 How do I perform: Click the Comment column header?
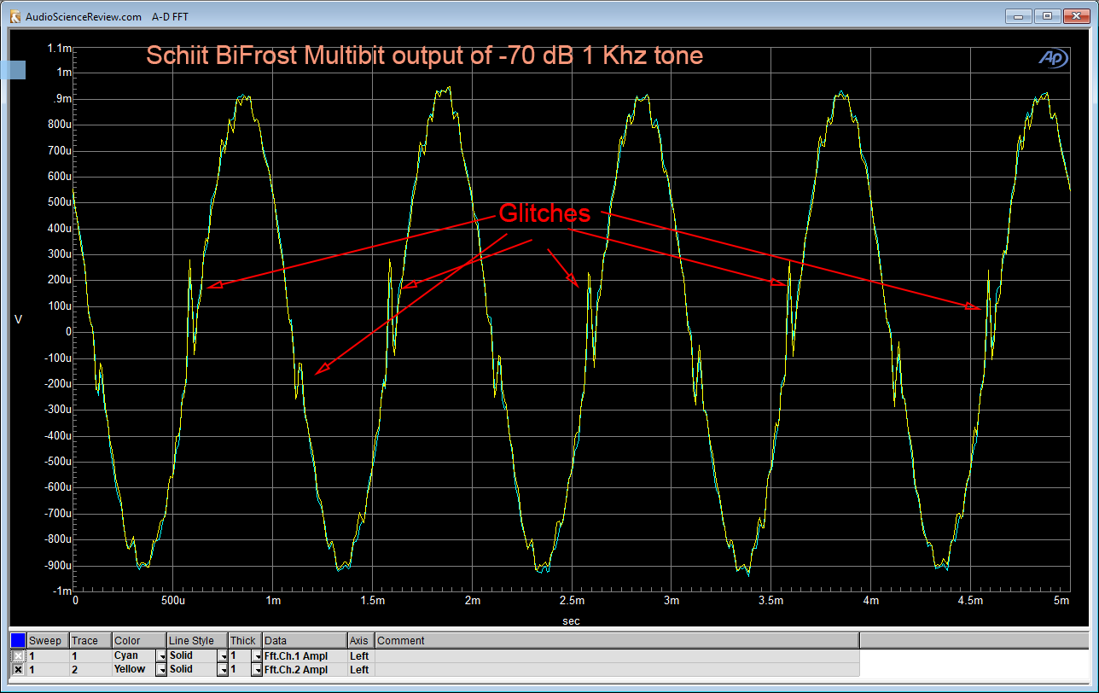point(617,640)
